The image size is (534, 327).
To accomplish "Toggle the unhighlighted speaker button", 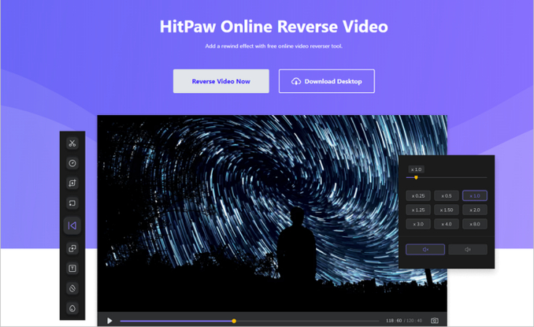I will (x=468, y=249).
